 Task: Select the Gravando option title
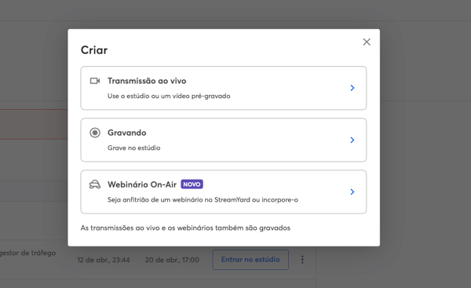tap(126, 133)
